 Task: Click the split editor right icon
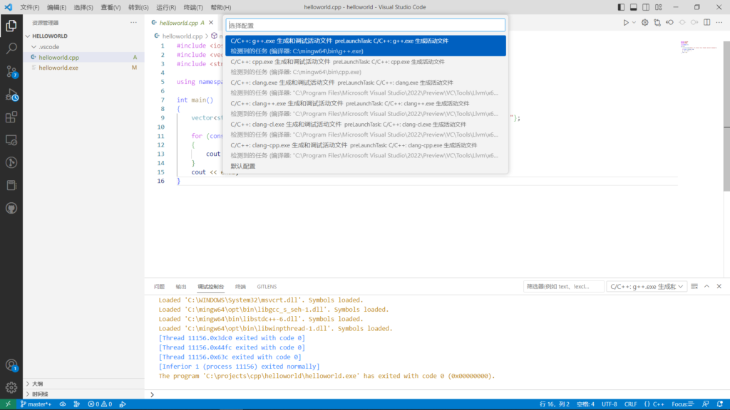pos(707,23)
